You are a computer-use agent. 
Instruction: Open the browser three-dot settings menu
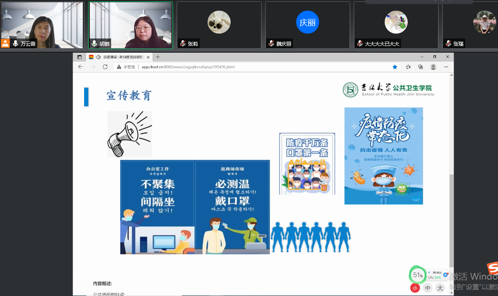pos(446,67)
